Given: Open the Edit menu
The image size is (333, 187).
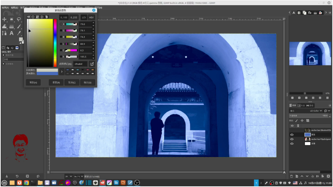Looking at the screenshot, I should coord(15,8).
